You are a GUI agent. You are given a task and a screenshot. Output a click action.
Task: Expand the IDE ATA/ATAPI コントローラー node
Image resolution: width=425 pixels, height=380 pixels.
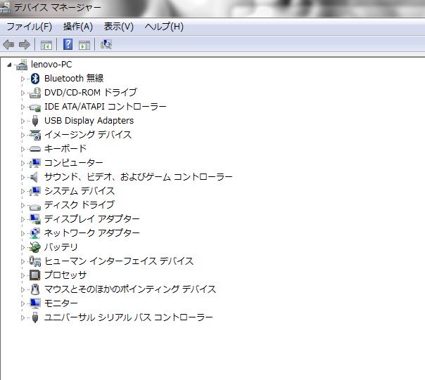[23, 107]
